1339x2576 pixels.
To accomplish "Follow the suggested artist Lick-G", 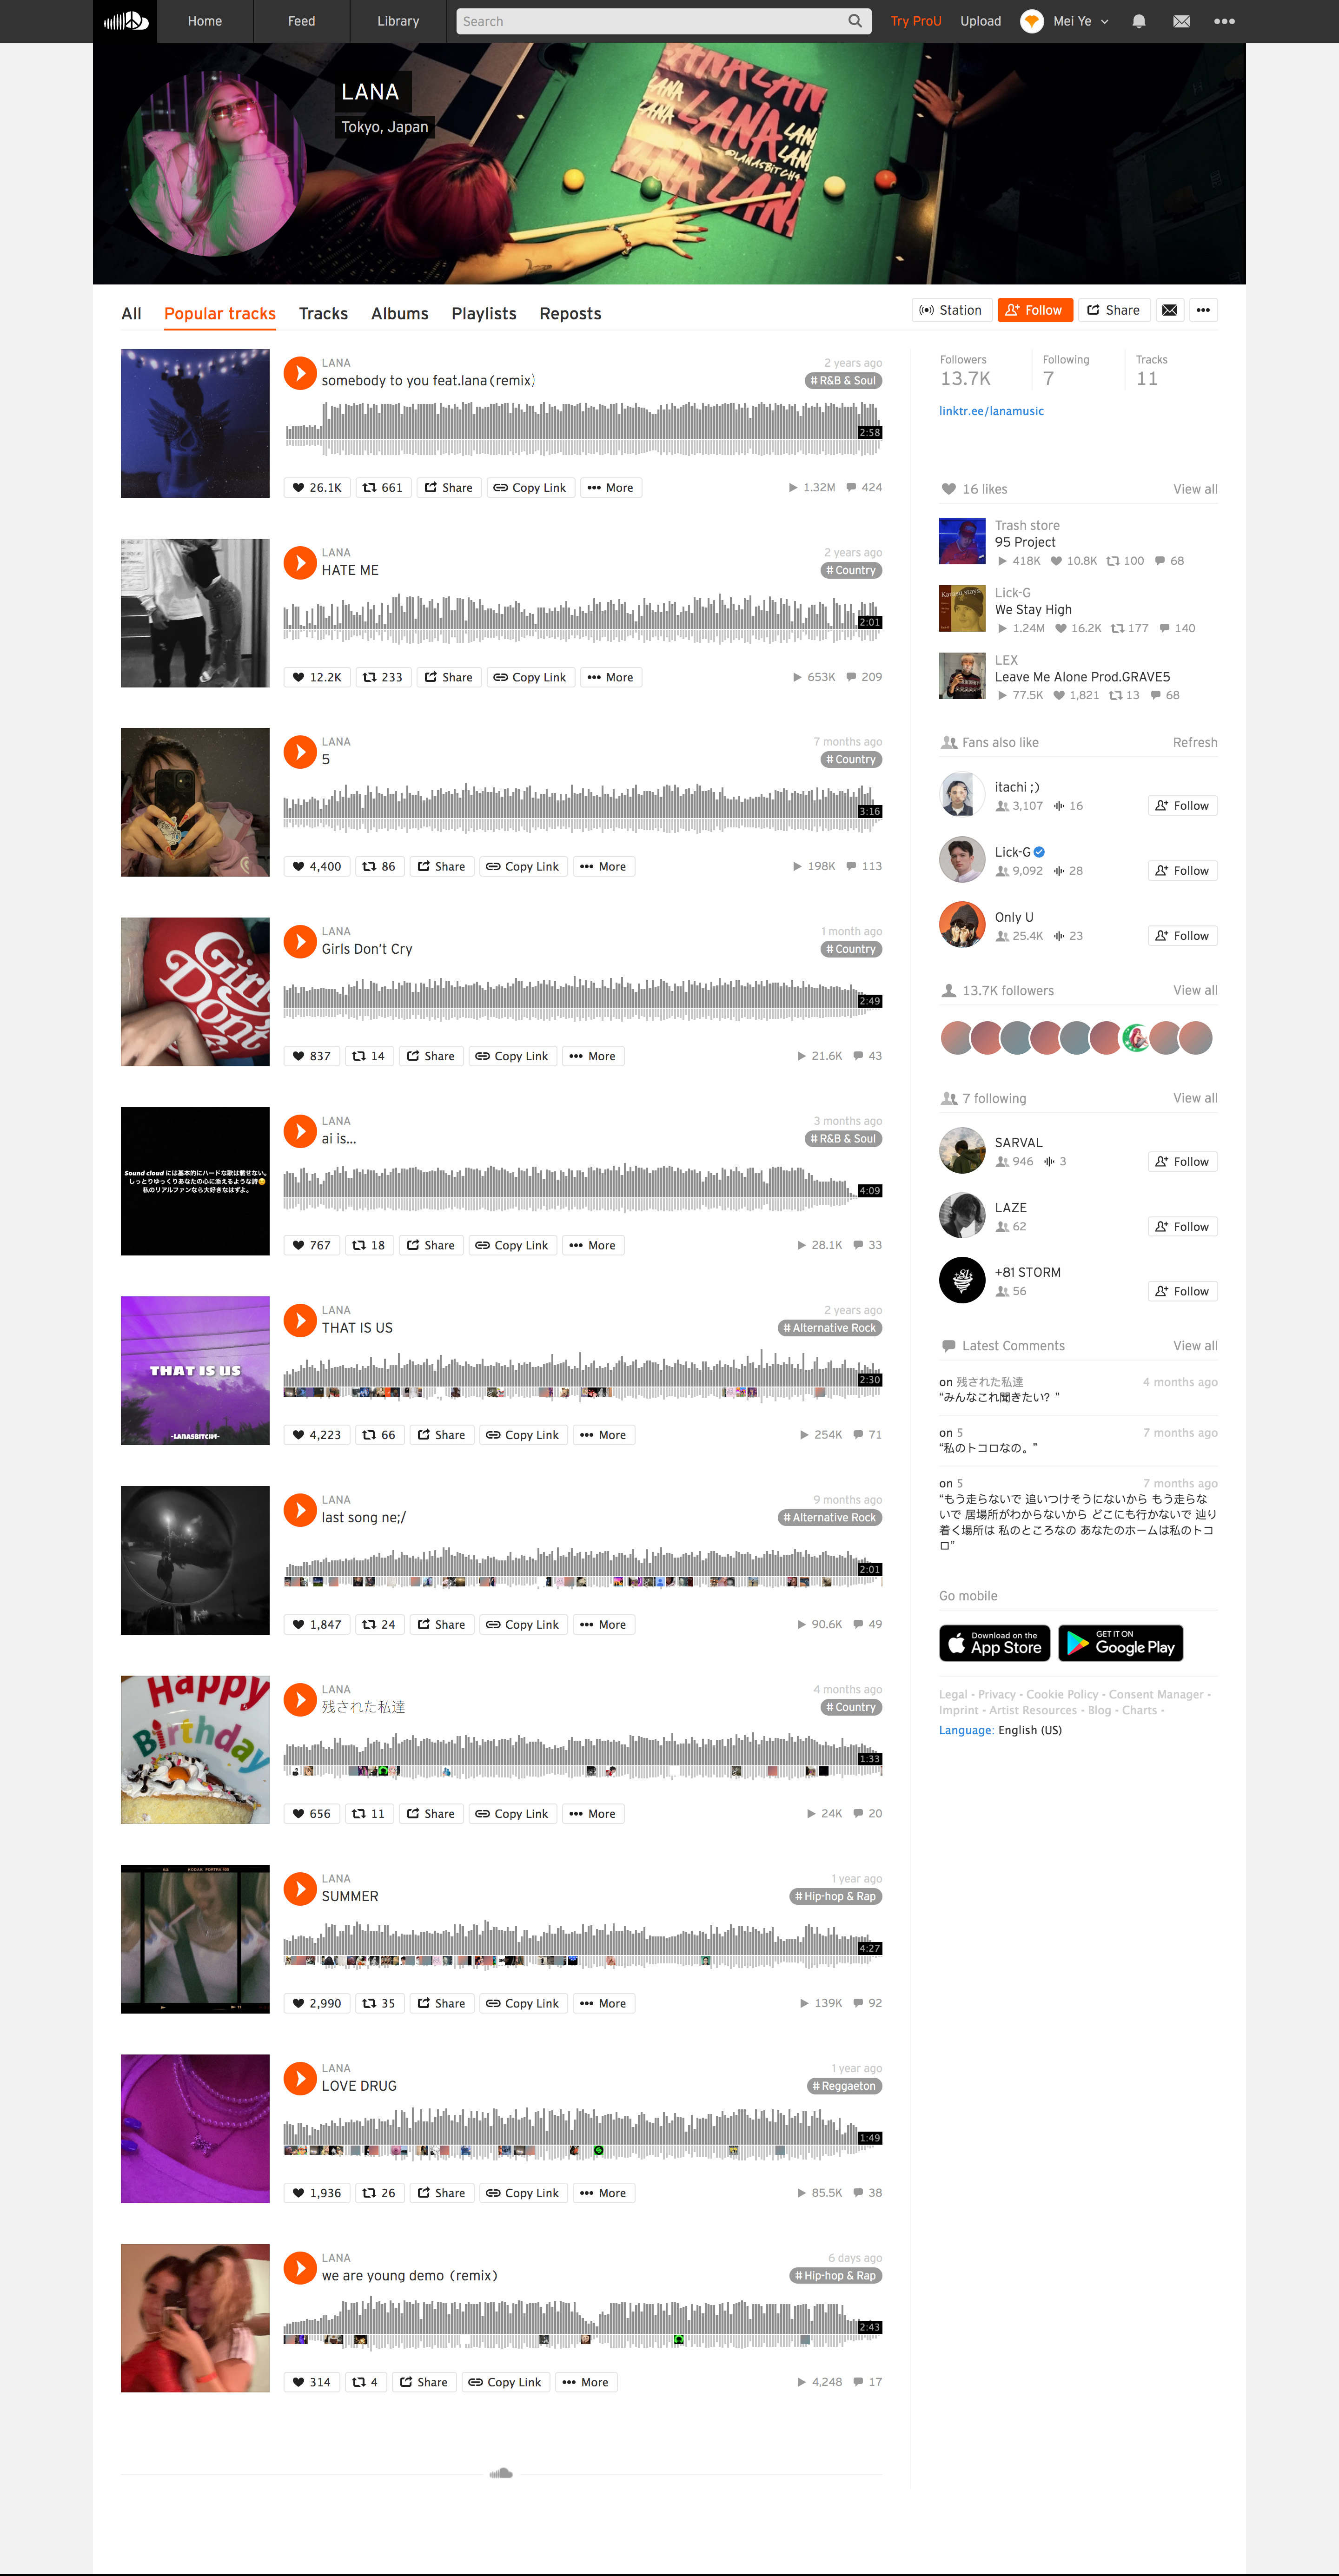I will (x=1182, y=871).
